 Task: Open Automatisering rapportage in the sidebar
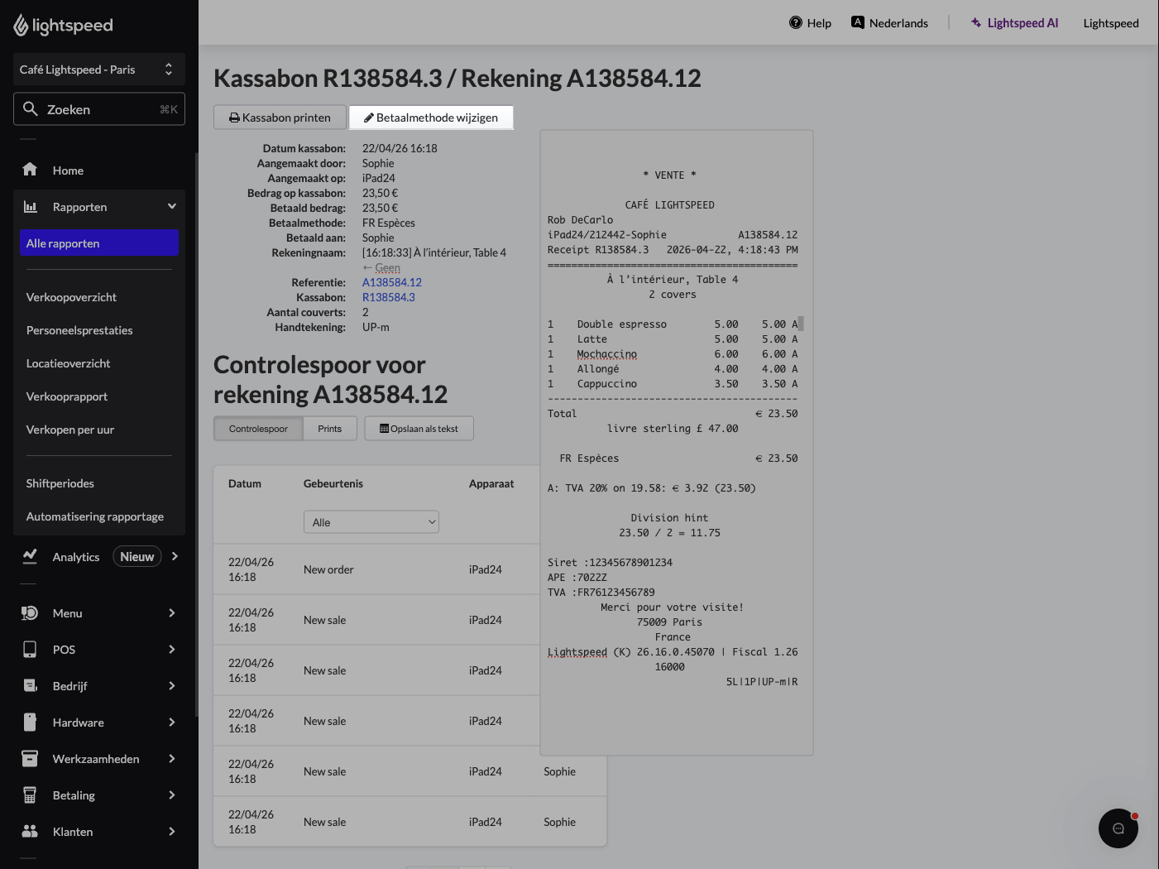(x=95, y=516)
